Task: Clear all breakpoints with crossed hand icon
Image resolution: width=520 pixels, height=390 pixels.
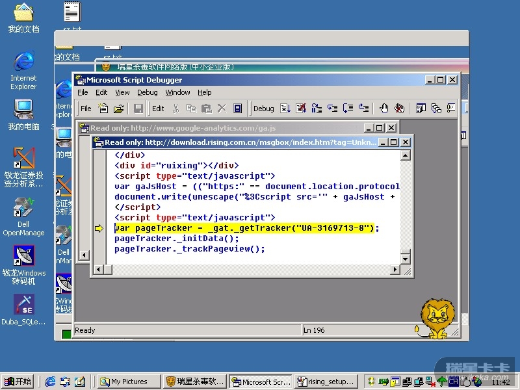Action: point(399,108)
